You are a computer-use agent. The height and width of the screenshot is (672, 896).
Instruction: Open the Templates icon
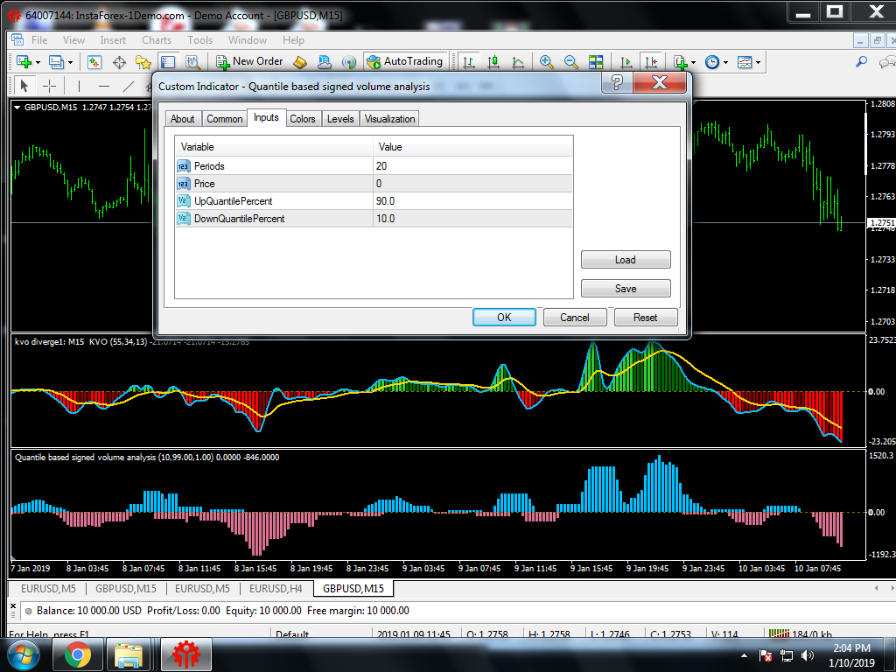click(745, 62)
